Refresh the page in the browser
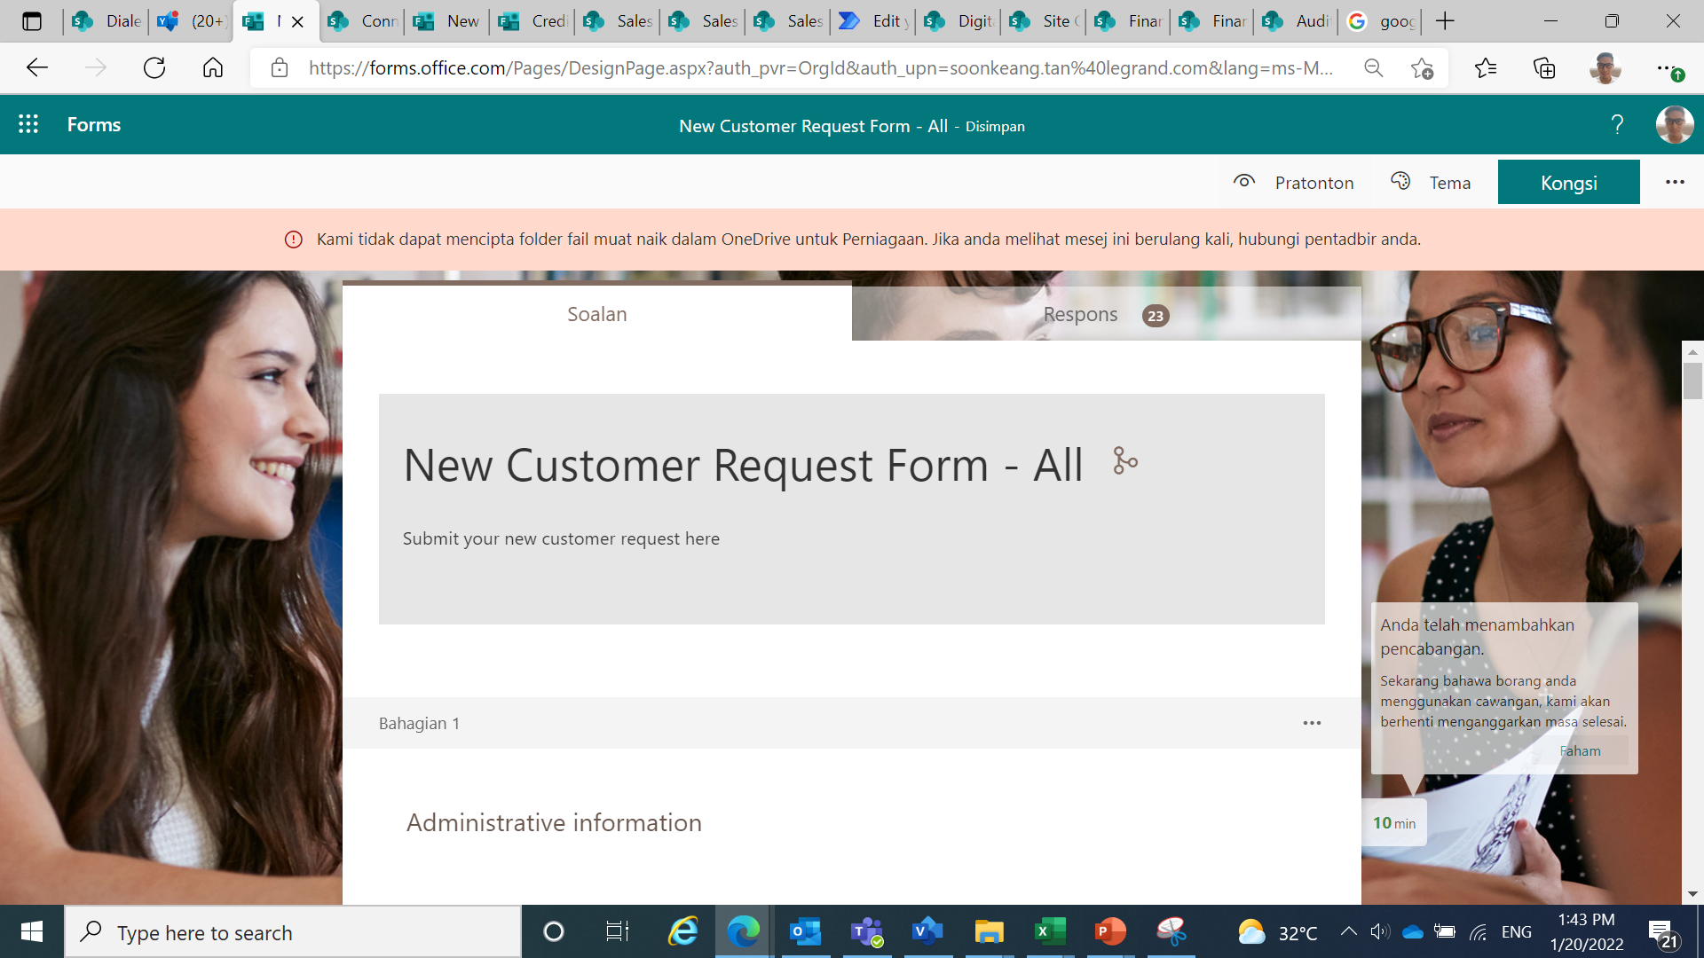 click(x=154, y=67)
